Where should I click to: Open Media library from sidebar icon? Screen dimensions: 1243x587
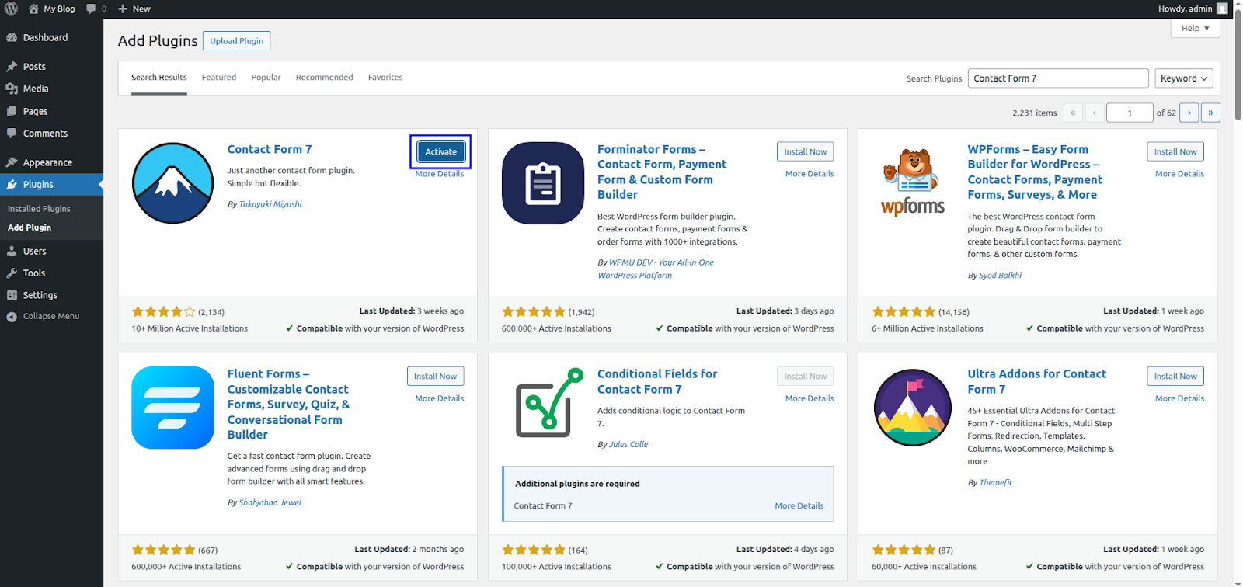pyautogui.click(x=12, y=89)
